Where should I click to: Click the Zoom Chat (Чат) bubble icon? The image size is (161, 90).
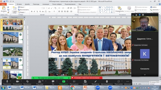point(53,81)
